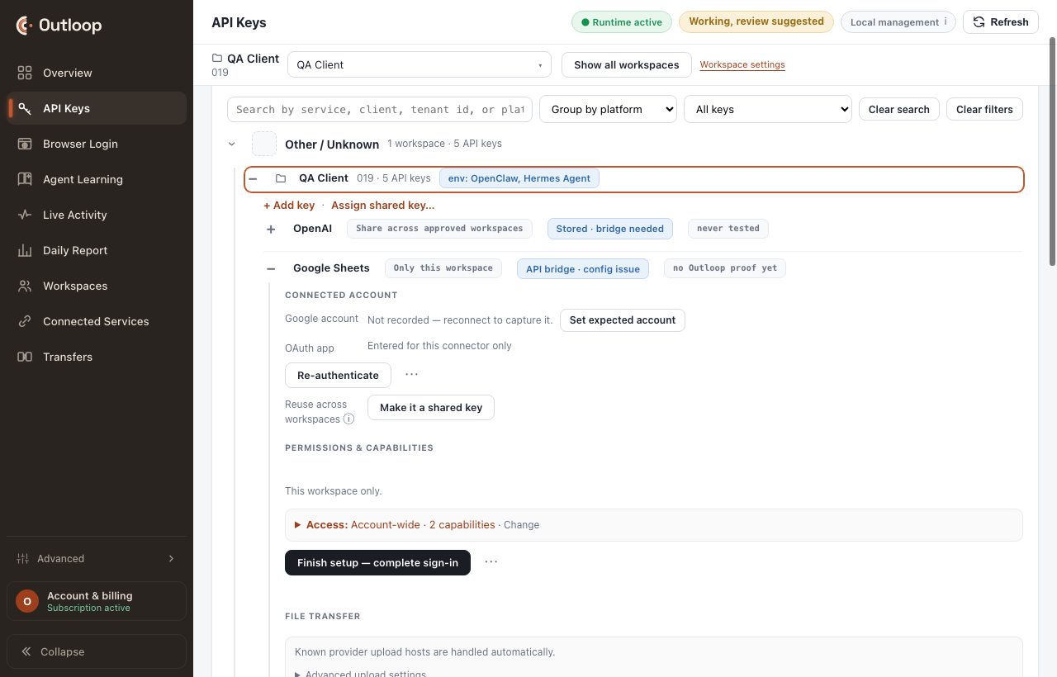
Task: Click the Local management info icon
Action: pos(946,22)
